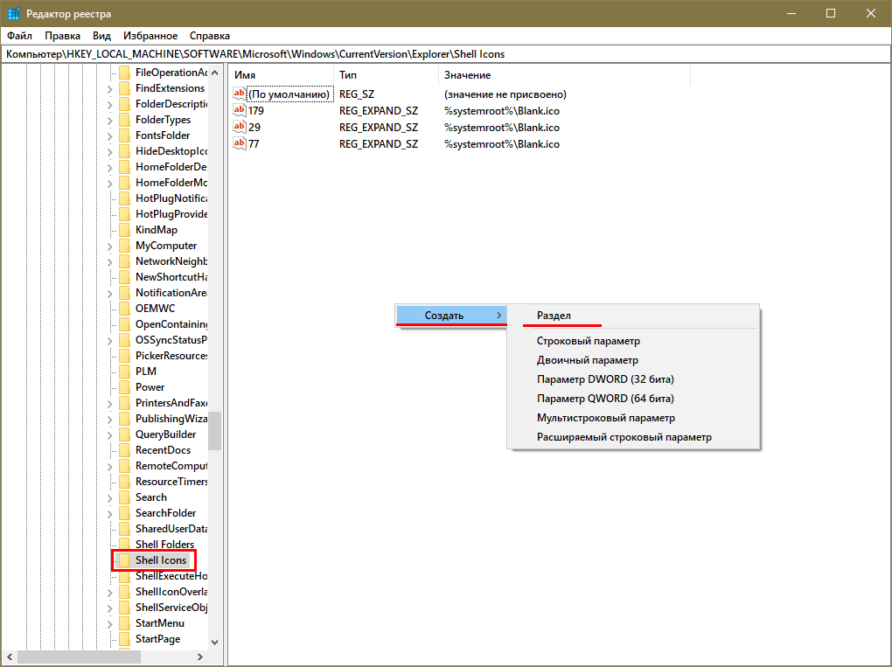Click the default value's ab icon
Image resolution: width=892 pixels, height=667 pixels.
240,94
